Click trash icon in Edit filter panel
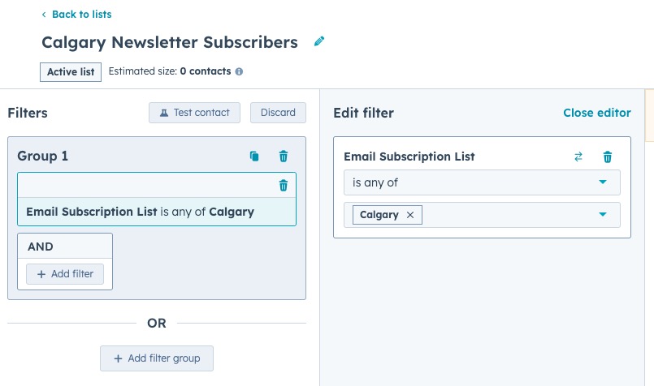The image size is (654, 386). [x=607, y=157]
